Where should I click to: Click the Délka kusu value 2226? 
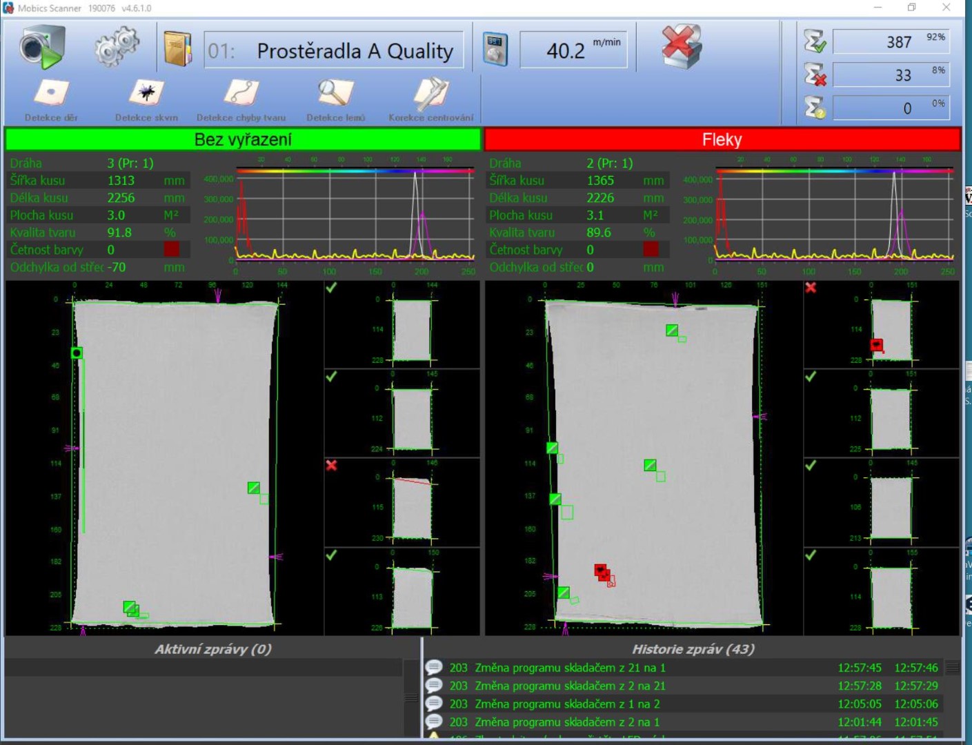point(600,197)
